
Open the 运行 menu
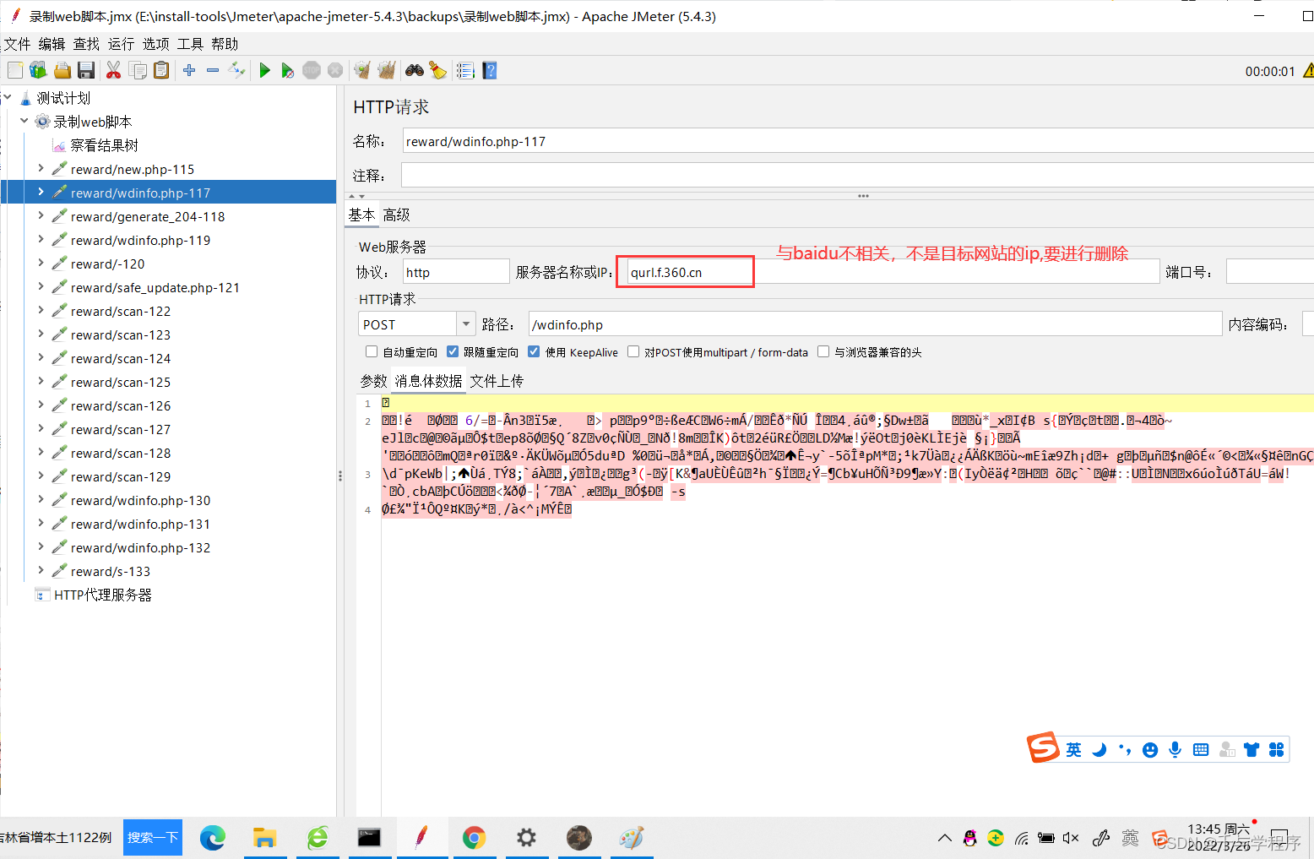coord(121,44)
